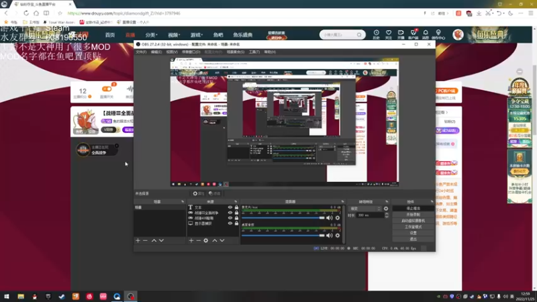
Task: Go to browser home page icon
Action: point(36,13)
